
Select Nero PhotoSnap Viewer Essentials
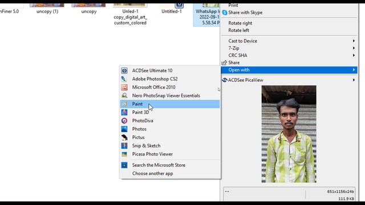click(170, 96)
